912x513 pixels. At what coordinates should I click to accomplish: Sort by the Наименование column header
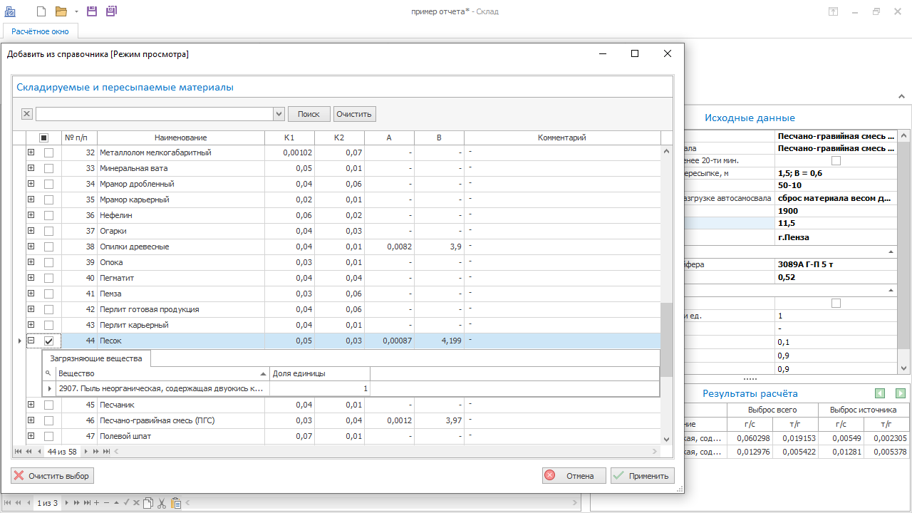coord(181,138)
